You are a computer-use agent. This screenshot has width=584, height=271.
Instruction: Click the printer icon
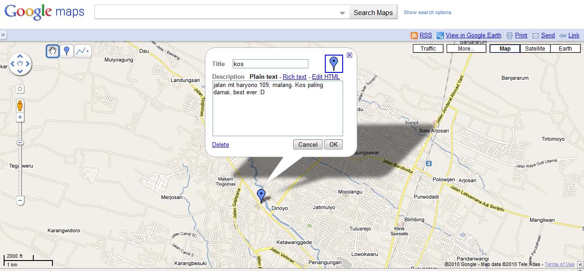tap(510, 36)
